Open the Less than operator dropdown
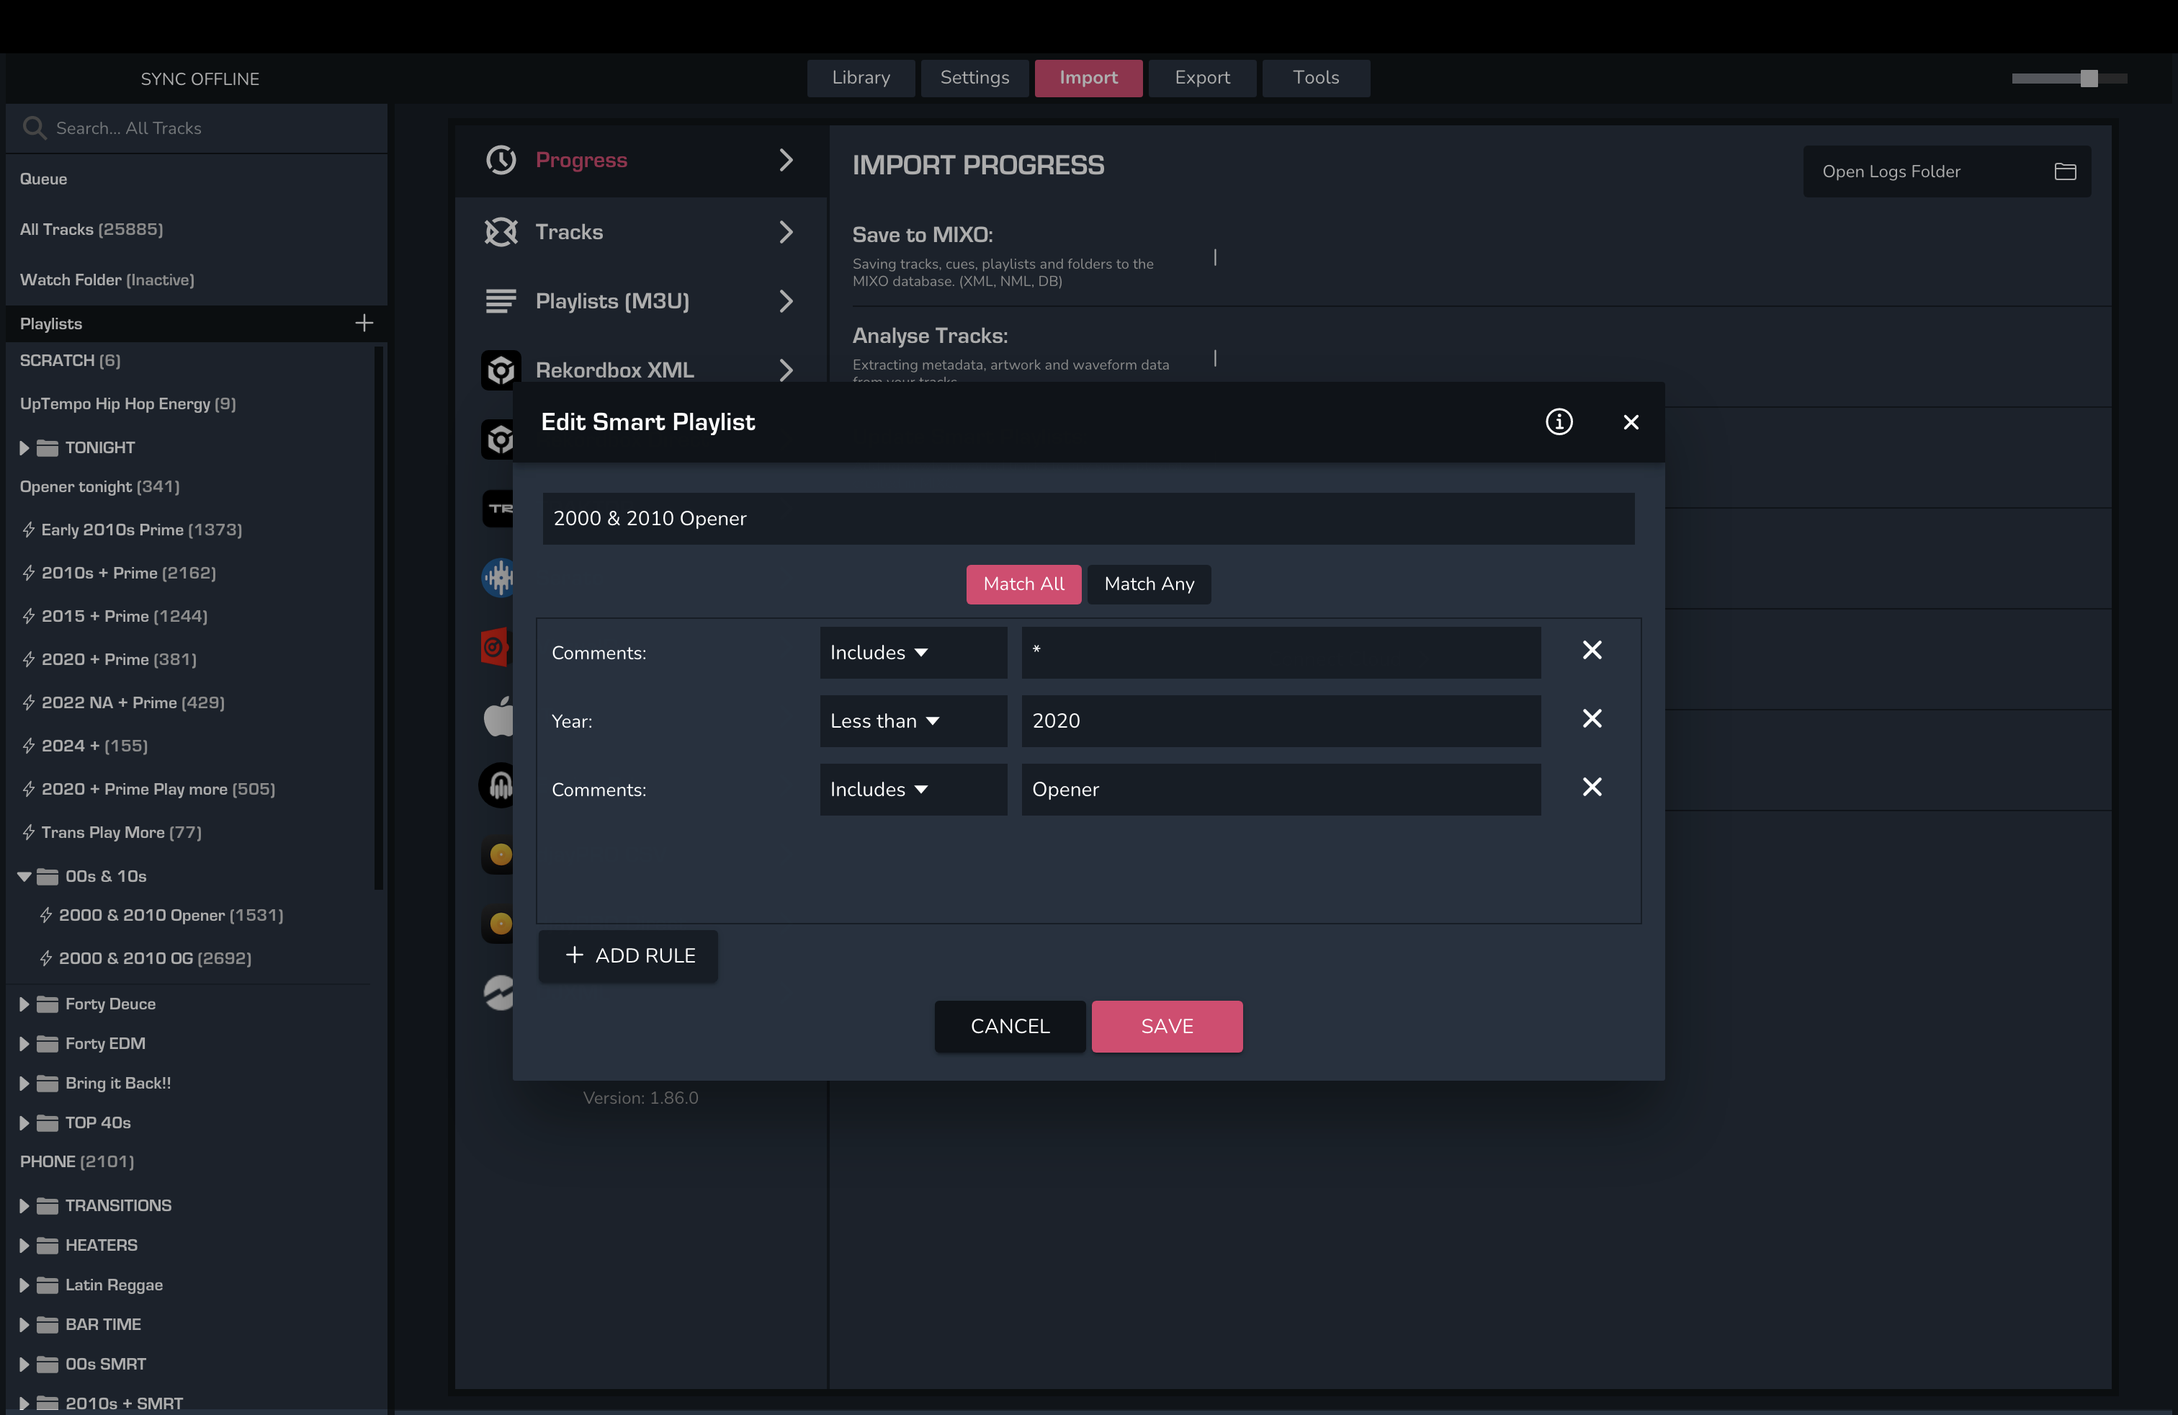2178x1415 pixels. [913, 721]
